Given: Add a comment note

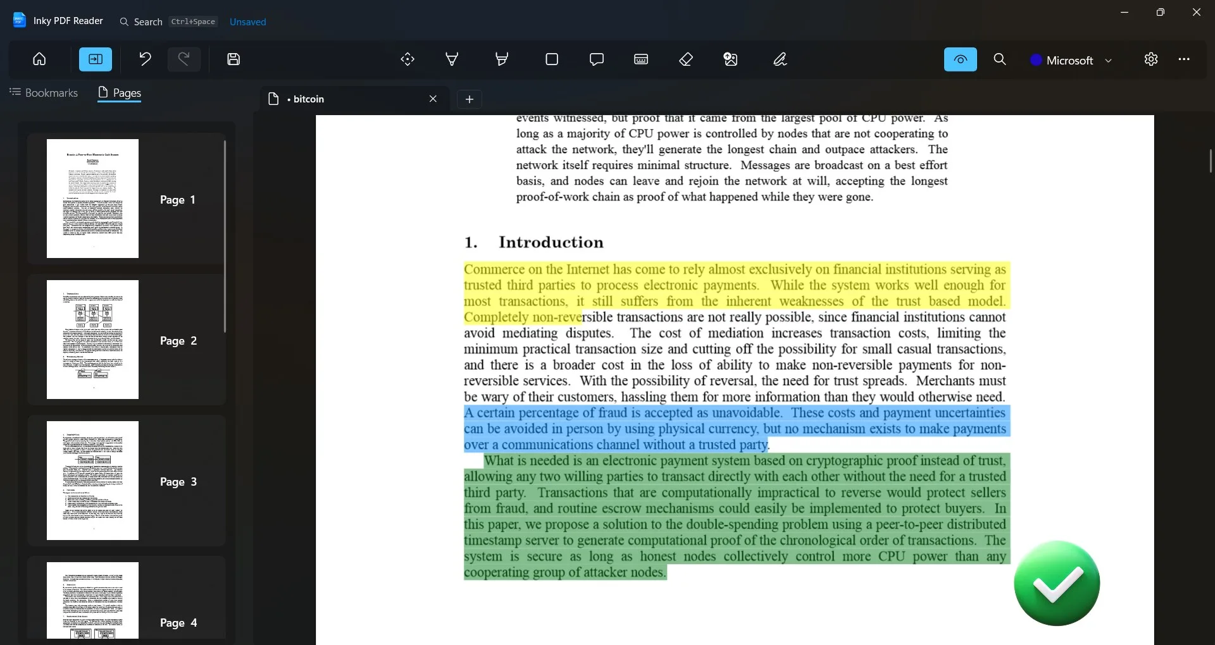Looking at the screenshot, I should [596, 59].
